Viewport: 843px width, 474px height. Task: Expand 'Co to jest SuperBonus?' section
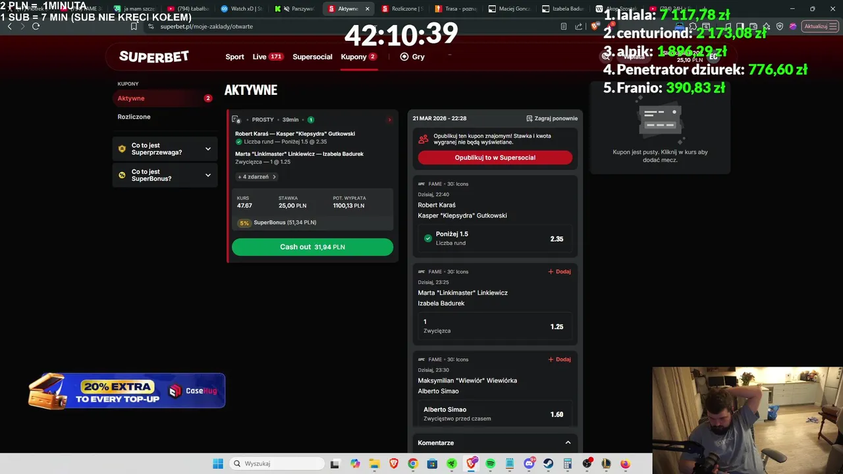click(x=165, y=175)
